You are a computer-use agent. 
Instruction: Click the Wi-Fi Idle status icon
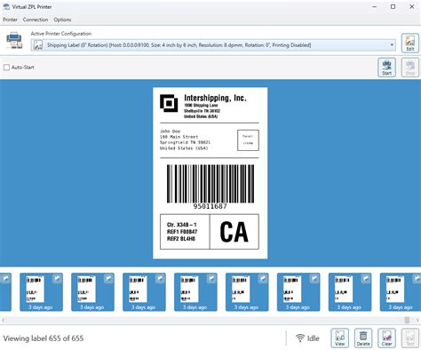tap(300, 338)
